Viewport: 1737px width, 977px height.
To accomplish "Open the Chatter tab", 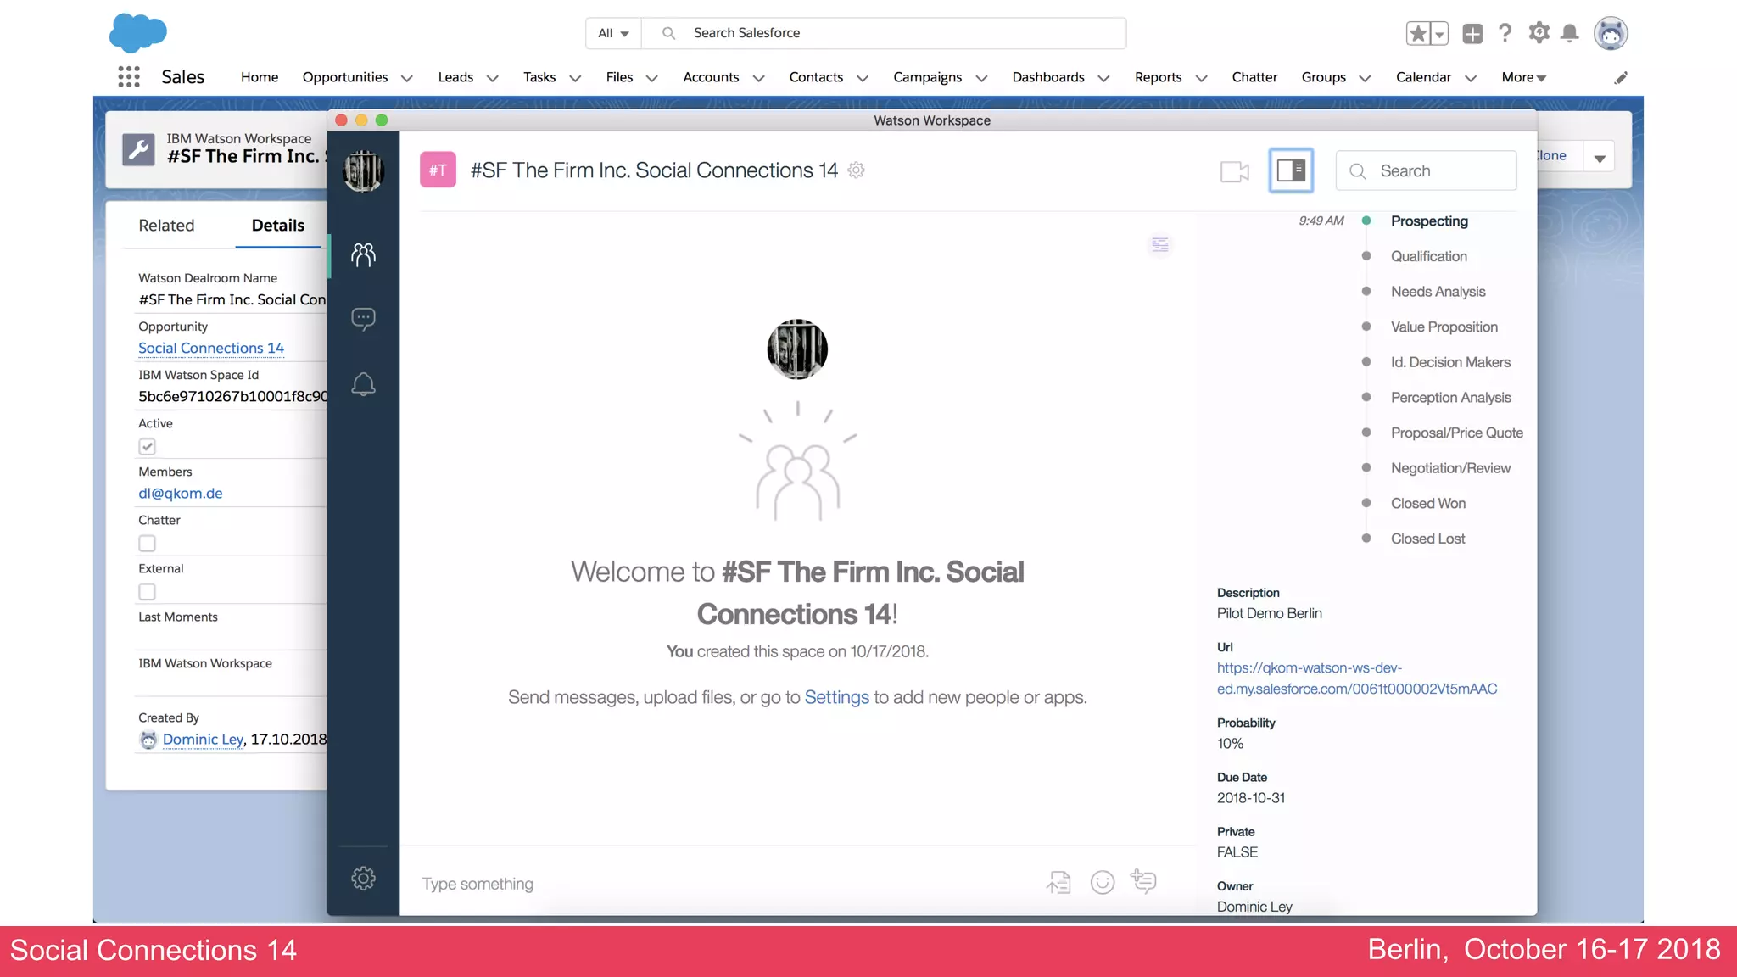I will [1254, 77].
